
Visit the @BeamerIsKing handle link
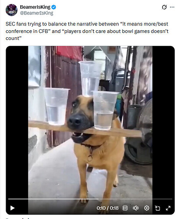point(36,13)
